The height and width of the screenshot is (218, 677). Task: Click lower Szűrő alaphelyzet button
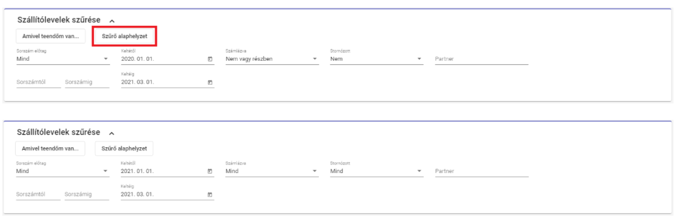124,148
